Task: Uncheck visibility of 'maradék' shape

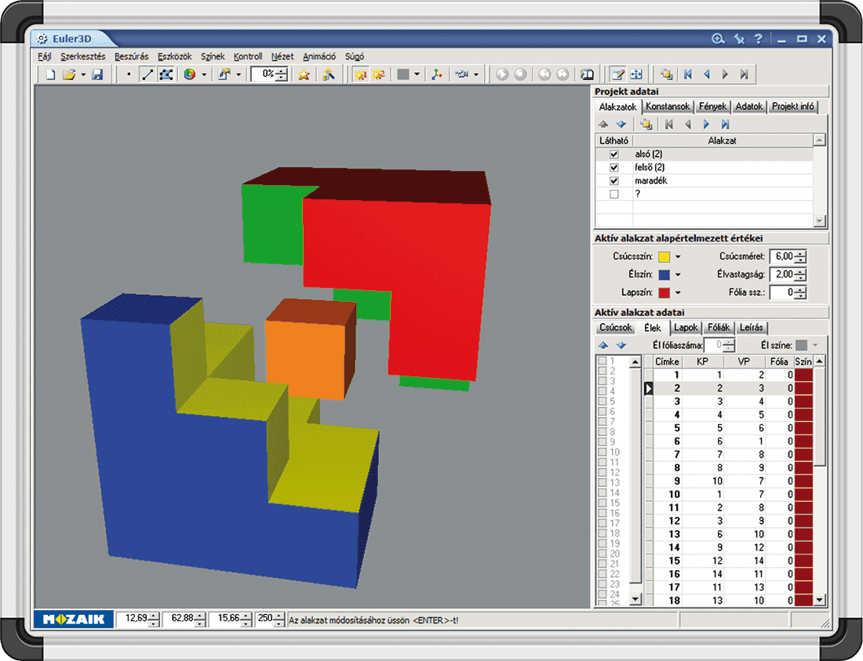Action: point(614,181)
